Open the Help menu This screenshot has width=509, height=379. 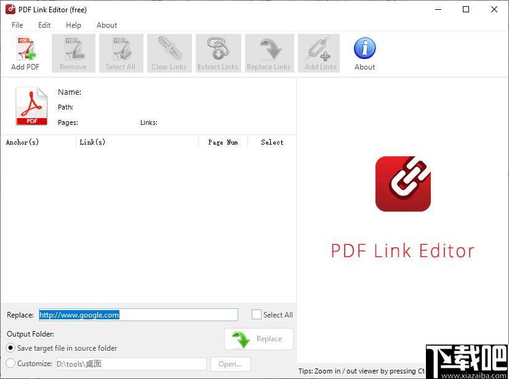pyautogui.click(x=73, y=25)
